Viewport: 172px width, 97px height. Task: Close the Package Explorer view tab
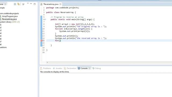point(5,4)
